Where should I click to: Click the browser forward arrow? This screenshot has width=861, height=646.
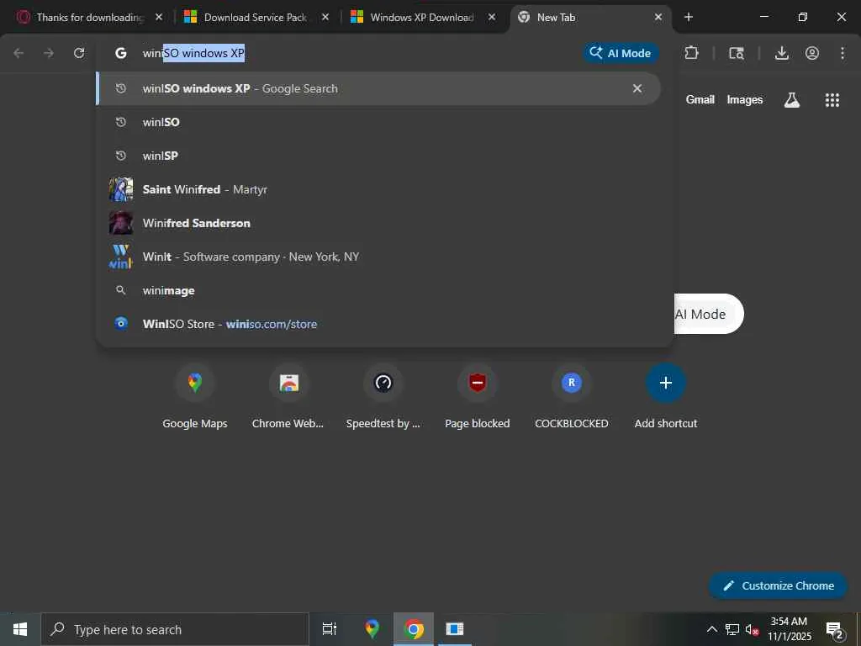[49, 53]
